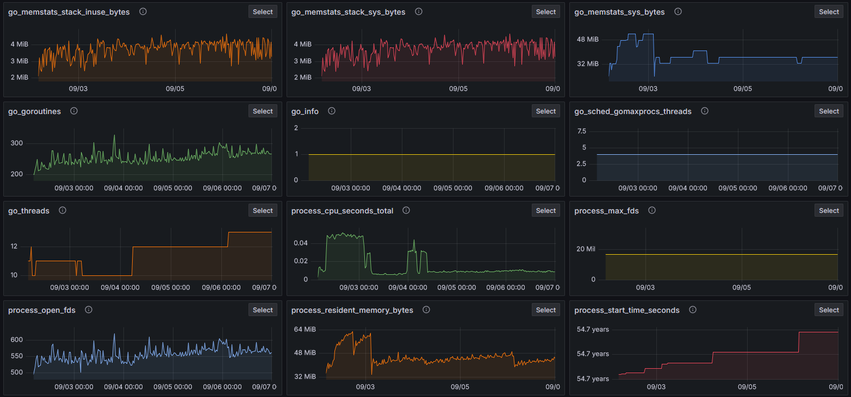This screenshot has width=851, height=397.
Task: Click the '7.5' label in go_sched_gomaxprocs_threads
Action: [x=581, y=131]
